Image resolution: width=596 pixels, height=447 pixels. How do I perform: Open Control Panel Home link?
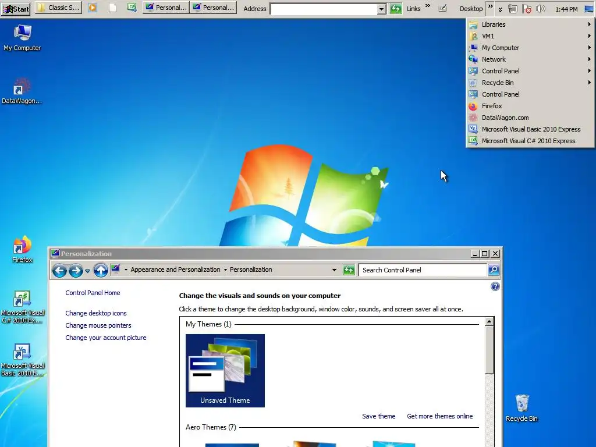tap(93, 293)
